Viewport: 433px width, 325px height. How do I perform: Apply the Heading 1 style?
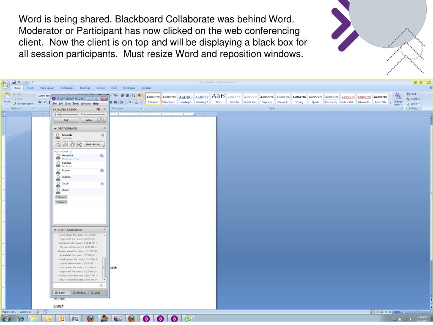click(x=186, y=99)
